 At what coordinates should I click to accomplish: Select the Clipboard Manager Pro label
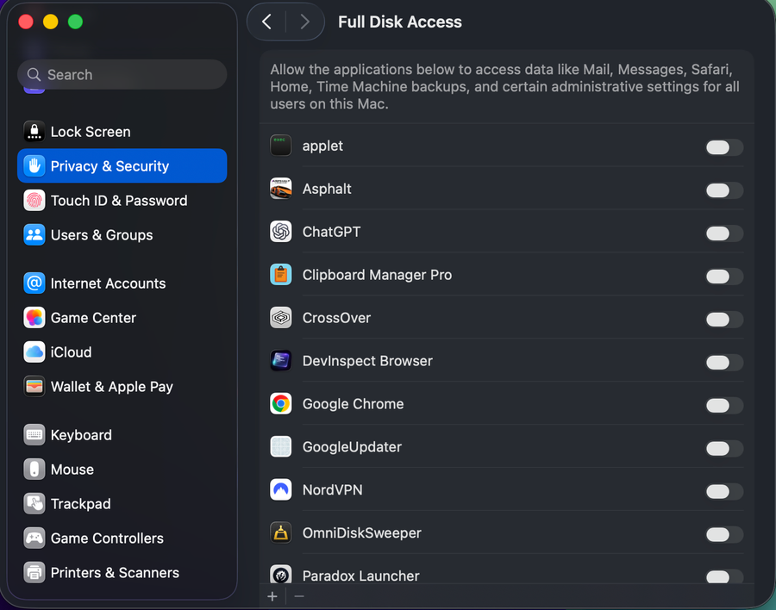(377, 275)
